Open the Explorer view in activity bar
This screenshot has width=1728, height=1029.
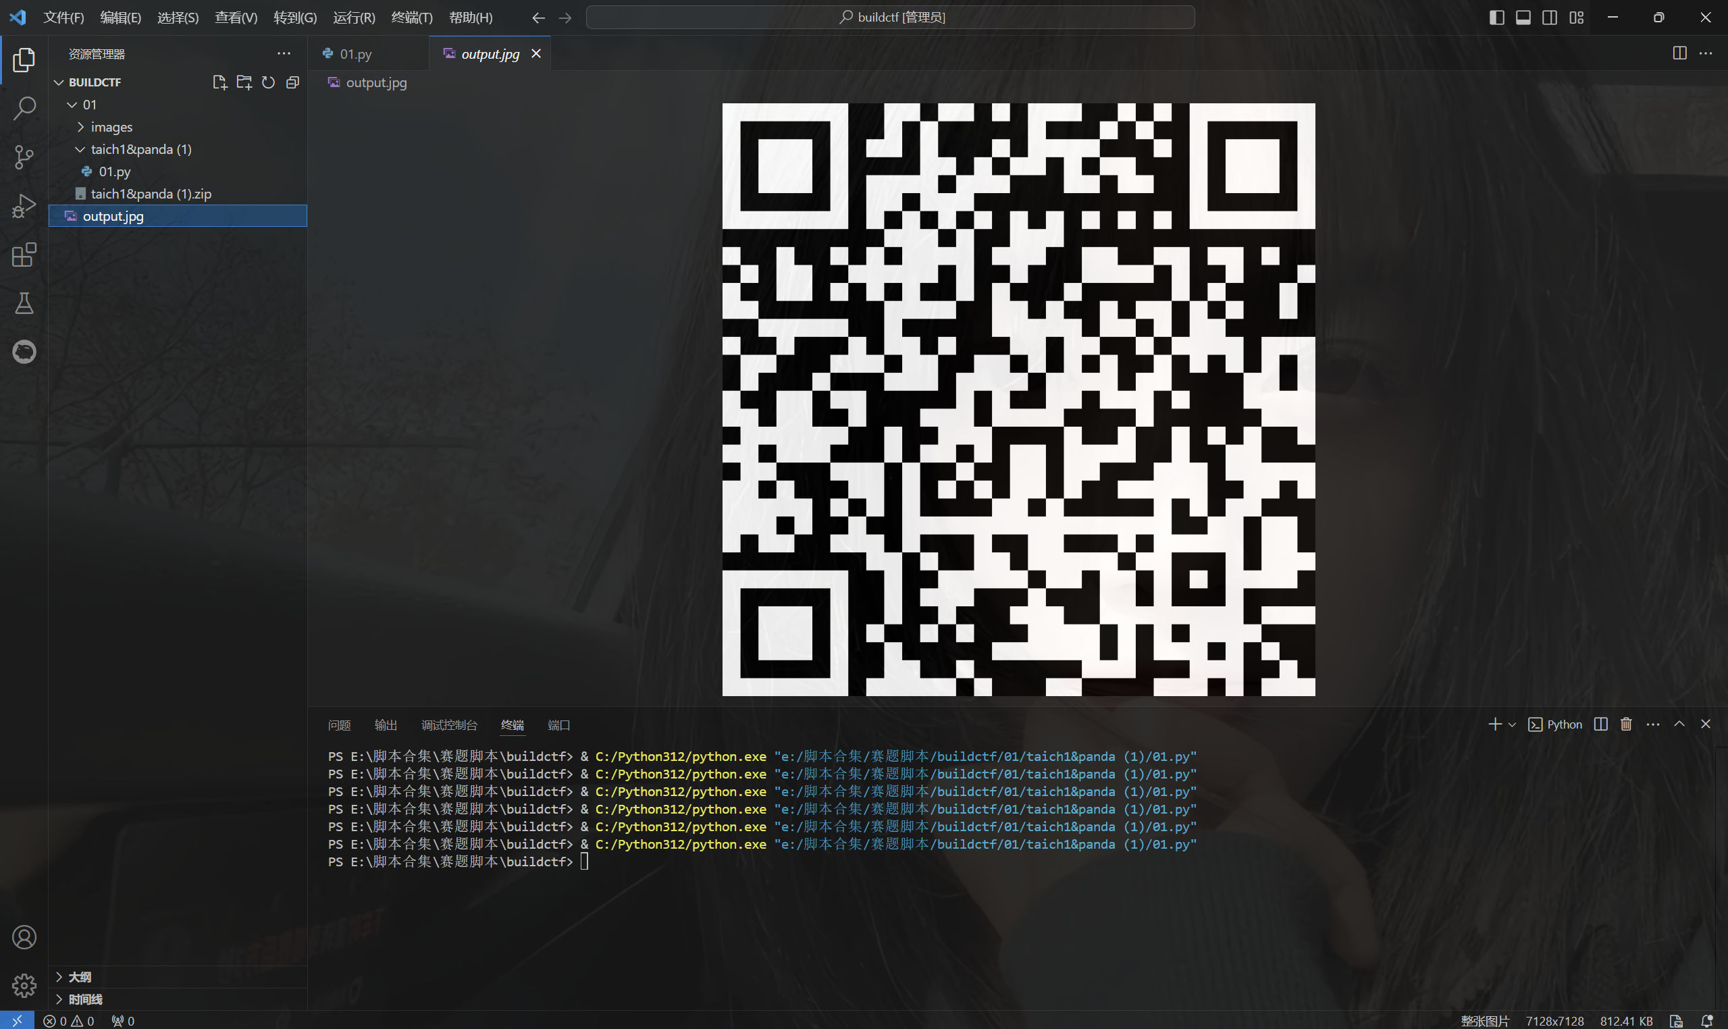pos(24,59)
